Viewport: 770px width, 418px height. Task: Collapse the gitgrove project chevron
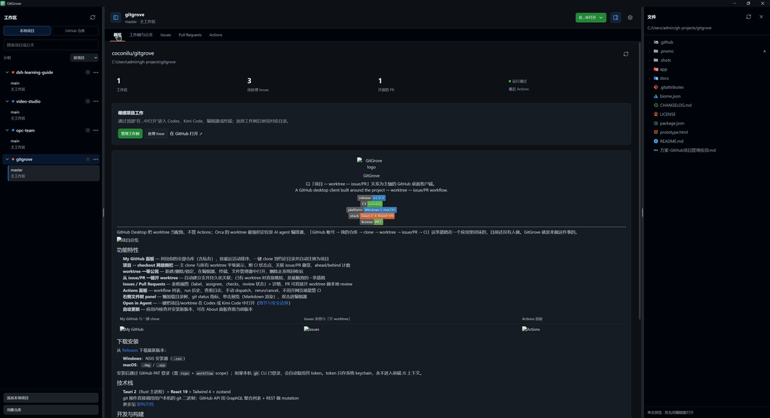click(7, 160)
